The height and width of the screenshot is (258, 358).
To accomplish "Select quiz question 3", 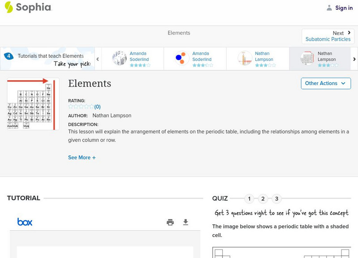I will tap(277, 198).
